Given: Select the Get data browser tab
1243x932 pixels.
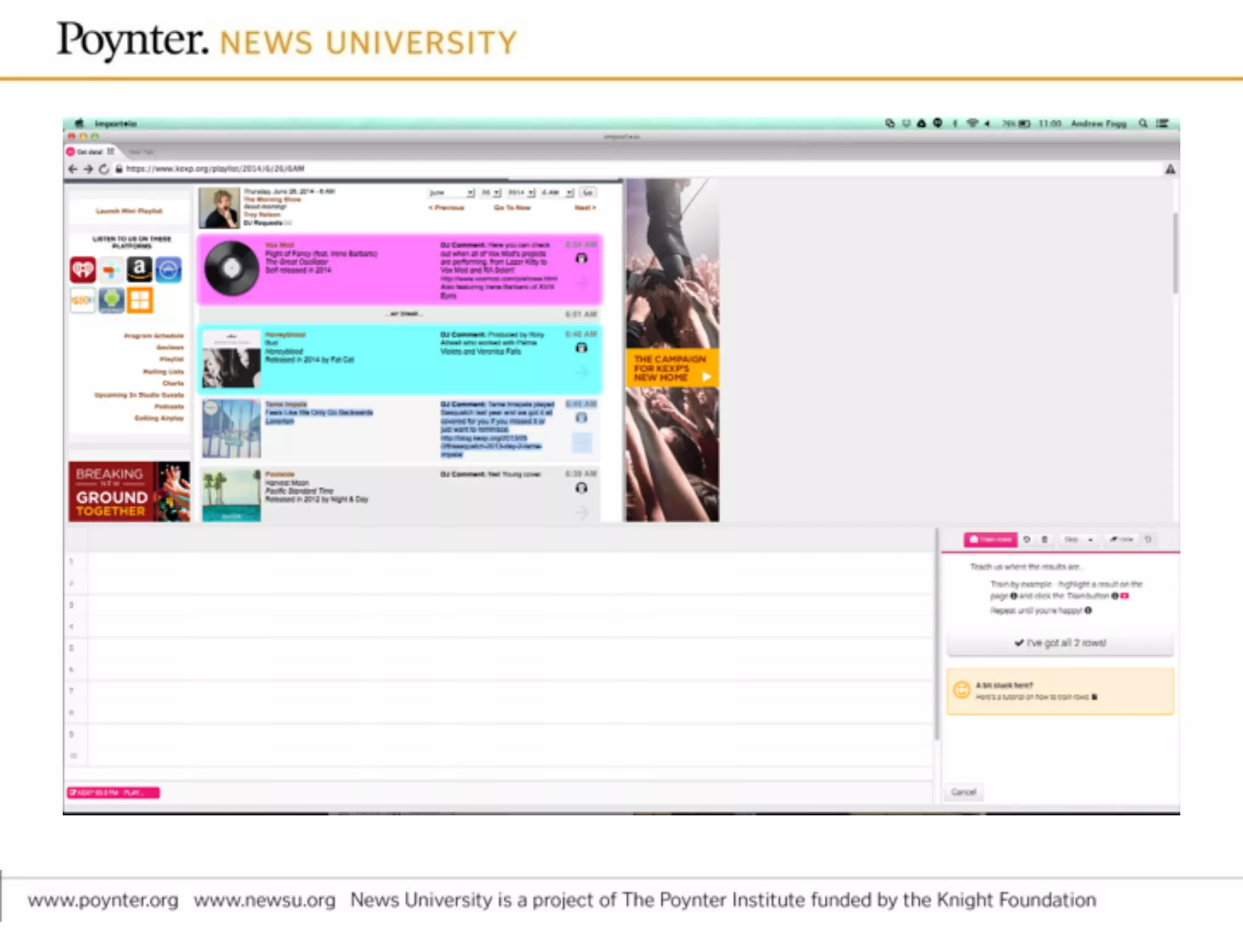Looking at the screenshot, I should pyautogui.click(x=90, y=152).
